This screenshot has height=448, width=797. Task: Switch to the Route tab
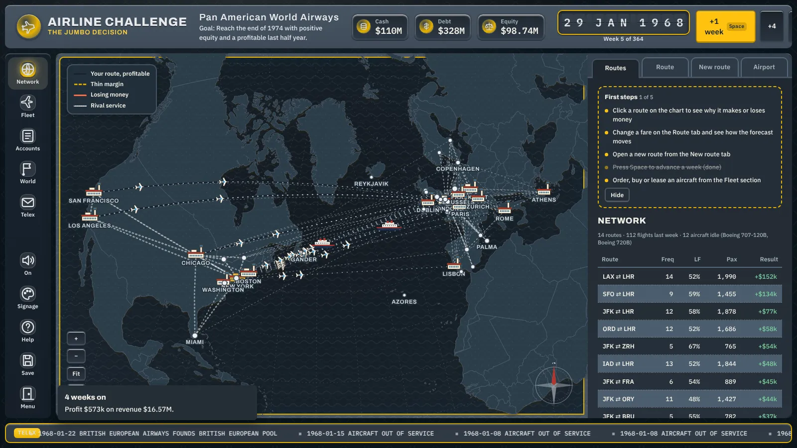[665, 67]
